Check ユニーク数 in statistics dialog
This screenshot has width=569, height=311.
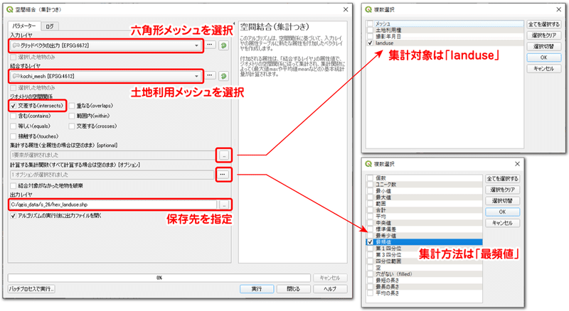370,185
